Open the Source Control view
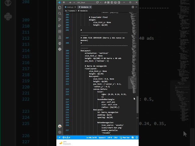The height and width of the screenshot is (146, 195). click(x=60, y=19)
